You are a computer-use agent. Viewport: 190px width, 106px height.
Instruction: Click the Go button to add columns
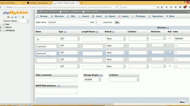coord(117,22)
